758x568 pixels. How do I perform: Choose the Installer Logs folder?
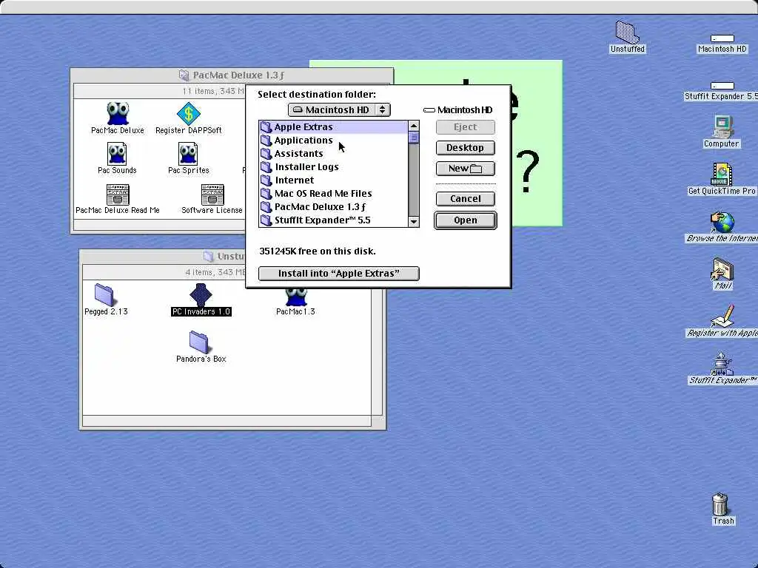pos(334,166)
